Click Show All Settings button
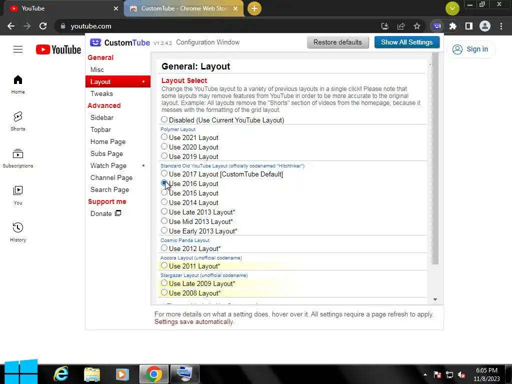Viewport: 512px width, 384px height. tap(406, 42)
